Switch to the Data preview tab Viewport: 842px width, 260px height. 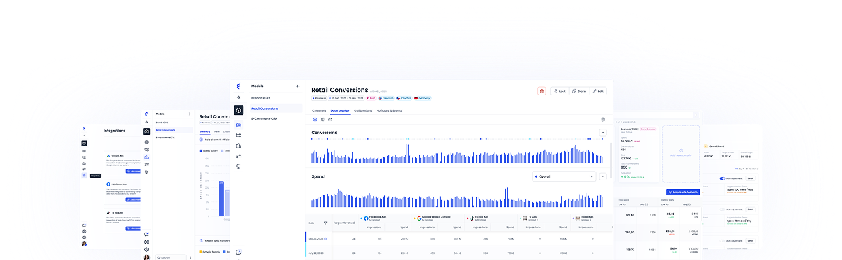(x=341, y=110)
